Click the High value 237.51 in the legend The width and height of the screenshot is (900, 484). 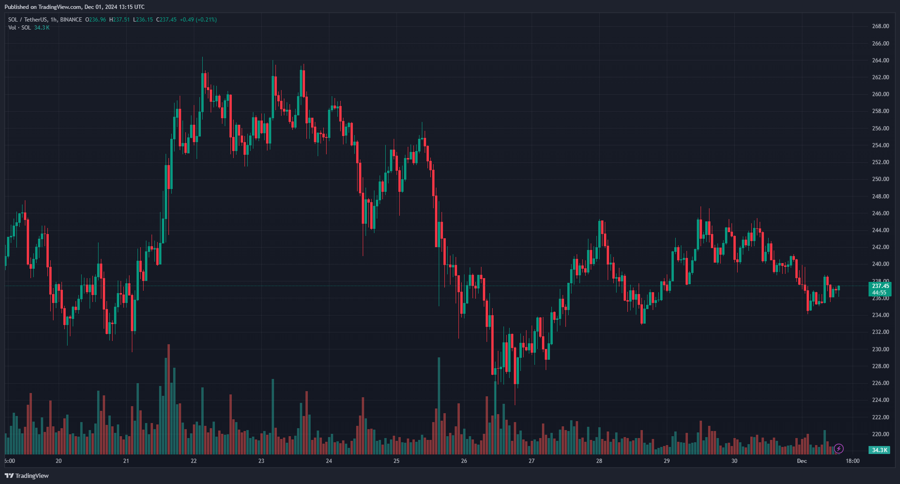click(x=121, y=20)
